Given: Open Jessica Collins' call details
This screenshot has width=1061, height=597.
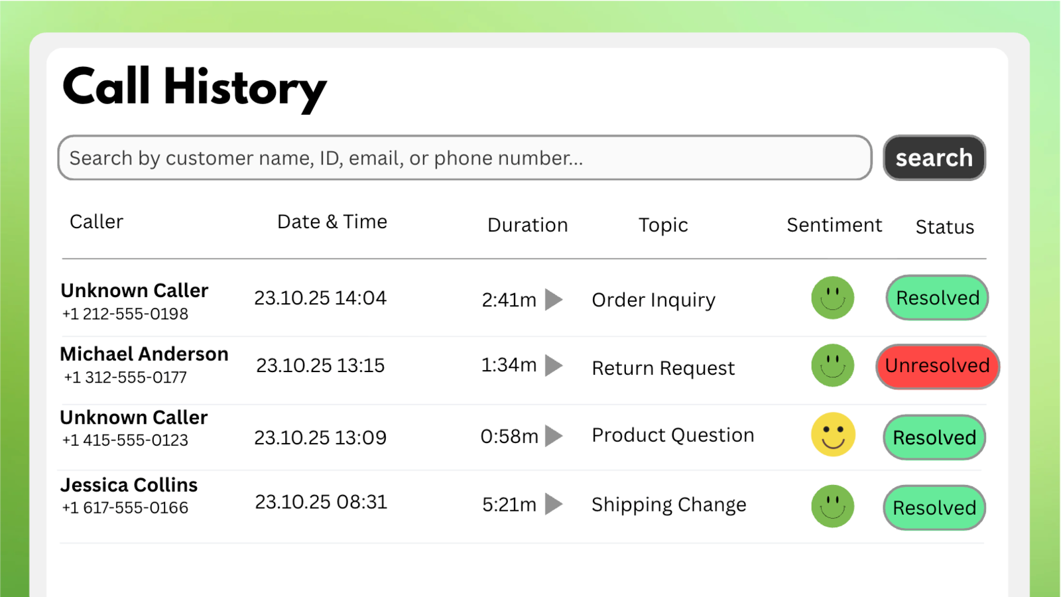Looking at the screenshot, I should point(129,484).
